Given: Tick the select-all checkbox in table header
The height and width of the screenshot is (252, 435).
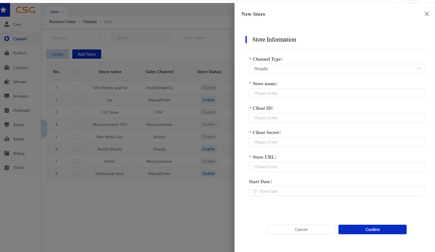Looking at the screenshot, I should [76, 72].
